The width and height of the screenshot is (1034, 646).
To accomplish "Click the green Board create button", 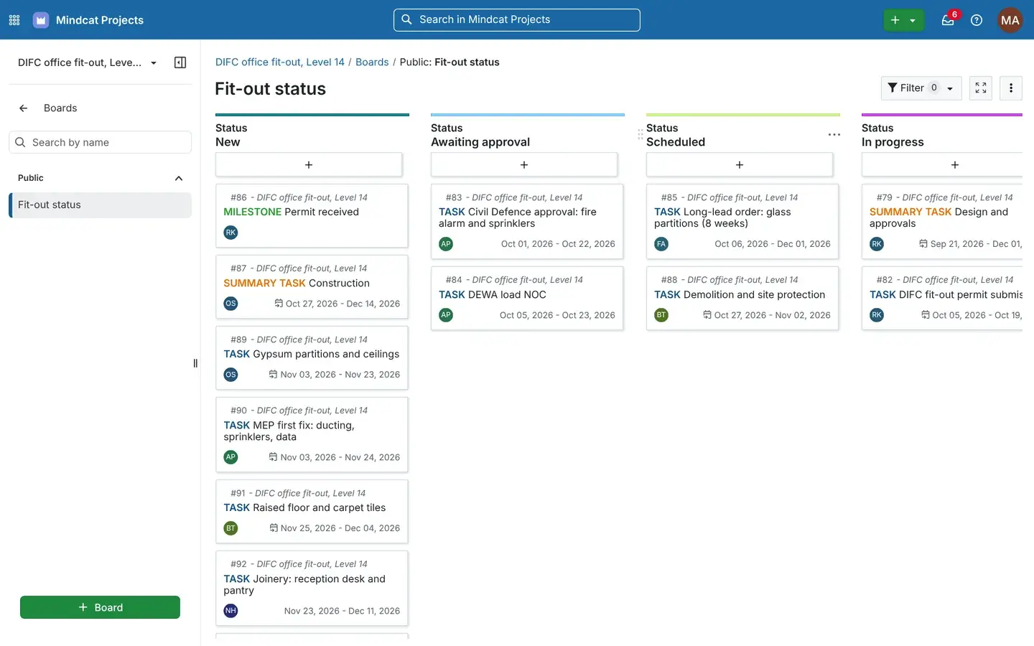I will pos(100,607).
